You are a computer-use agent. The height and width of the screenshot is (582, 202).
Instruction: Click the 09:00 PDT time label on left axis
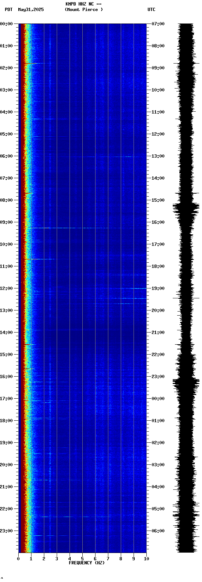tap(6, 222)
